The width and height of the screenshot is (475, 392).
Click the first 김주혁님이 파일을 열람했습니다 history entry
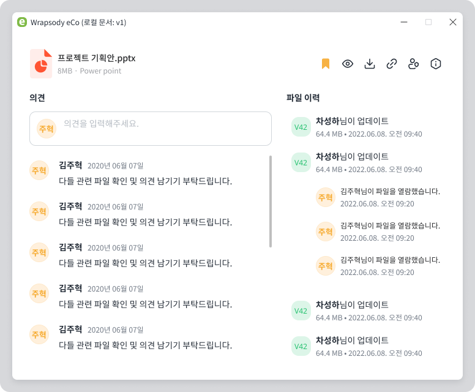378,197
